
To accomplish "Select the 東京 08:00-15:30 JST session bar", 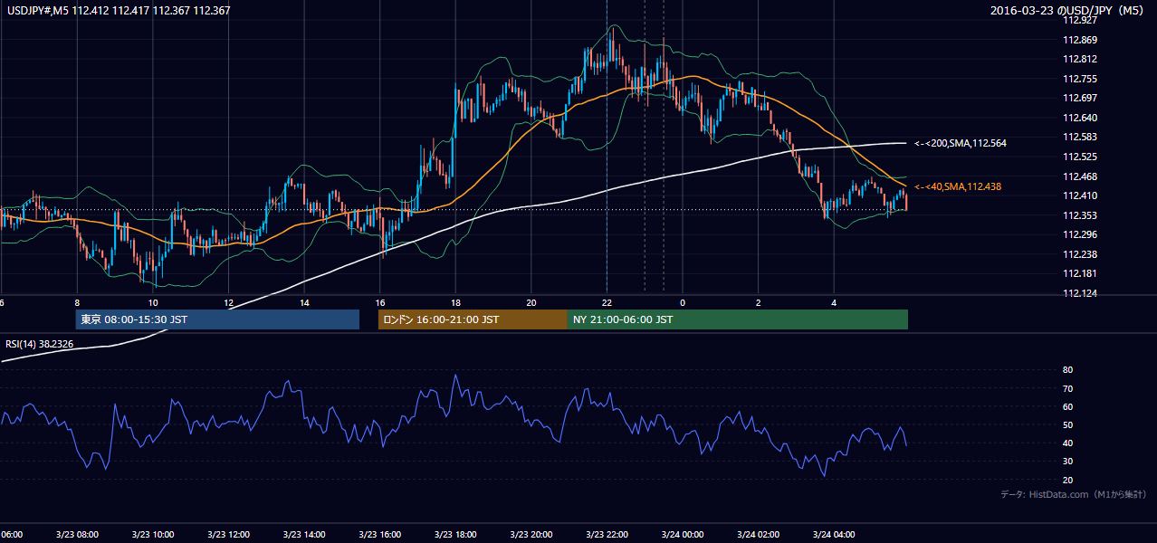I will tap(217, 319).
